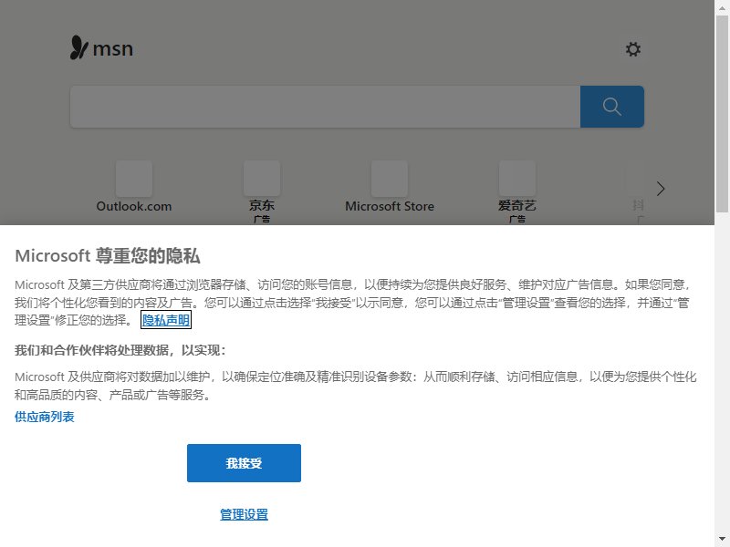
Task: Show next shortcuts with right chevron
Action: point(660,189)
